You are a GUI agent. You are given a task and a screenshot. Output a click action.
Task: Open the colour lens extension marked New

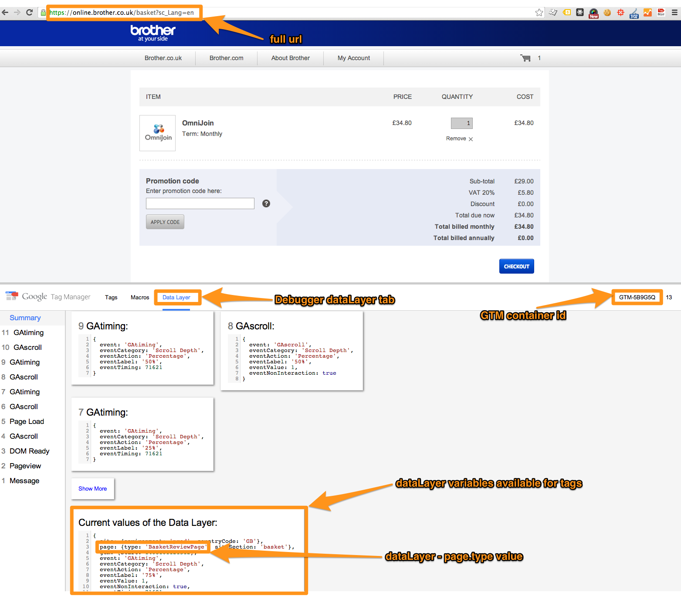tap(593, 13)
